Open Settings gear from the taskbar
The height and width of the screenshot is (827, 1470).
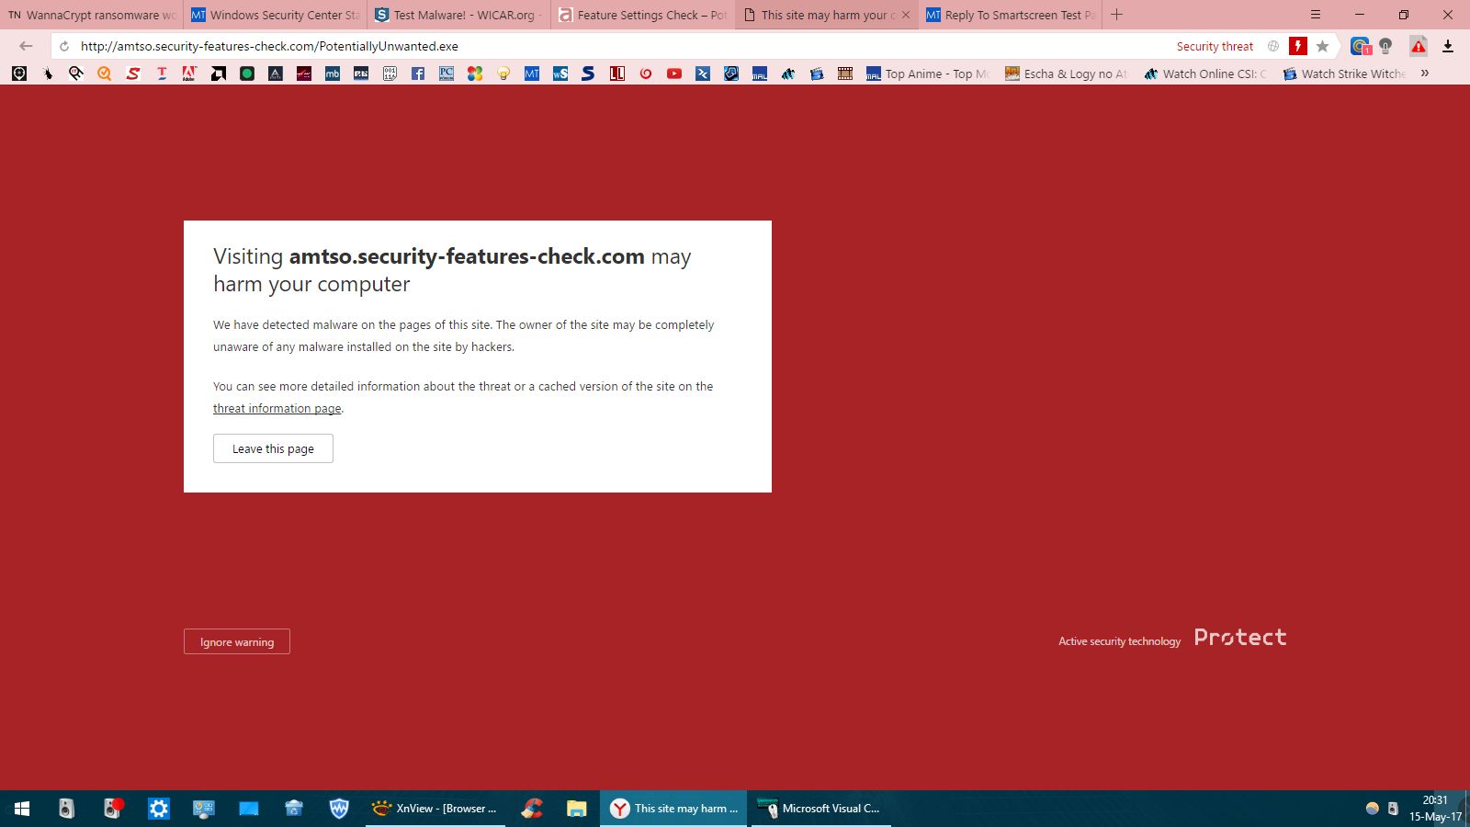[159, 809]
